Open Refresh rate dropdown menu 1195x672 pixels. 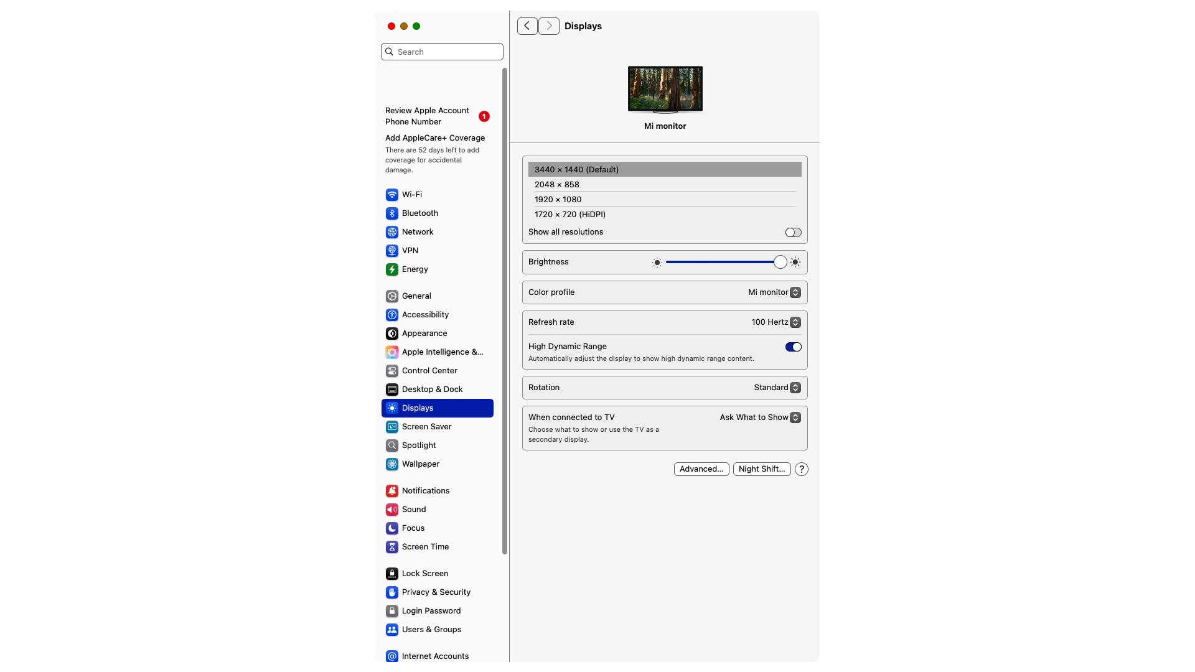click(794, 322)
